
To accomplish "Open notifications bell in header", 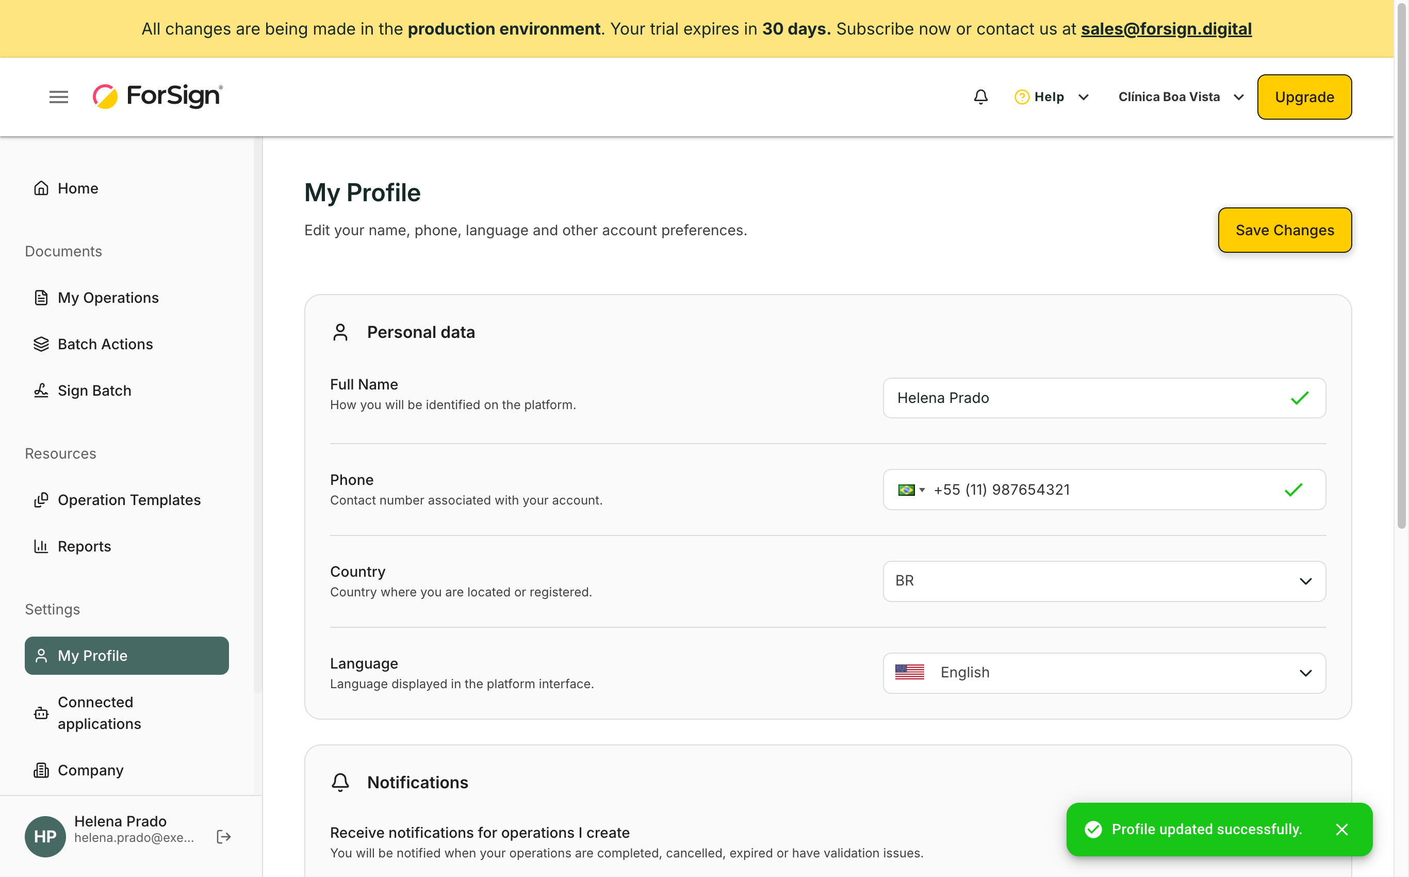I will [980, 97].
